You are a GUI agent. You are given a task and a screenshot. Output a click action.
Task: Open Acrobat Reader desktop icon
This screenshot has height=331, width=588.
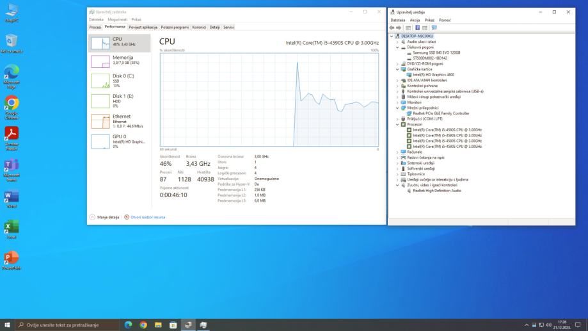12,138
